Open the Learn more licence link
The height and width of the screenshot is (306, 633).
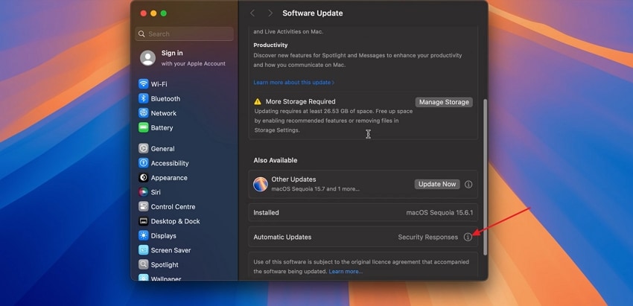[x=346, y=271]
